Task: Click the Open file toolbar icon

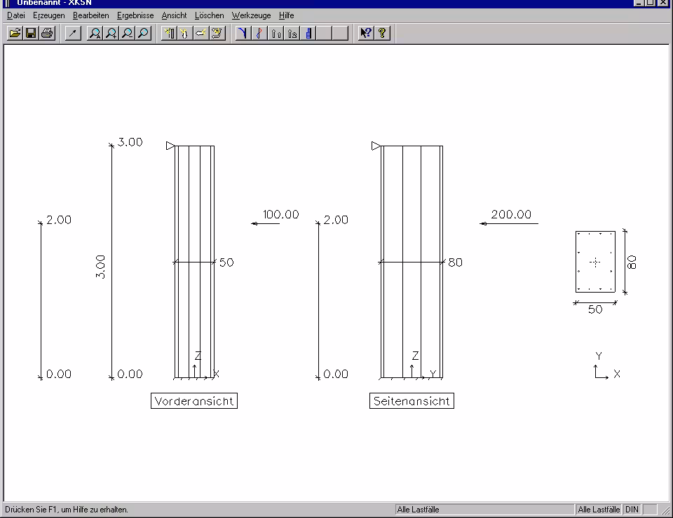Action: pyautogui.click(x=15, y=33)
